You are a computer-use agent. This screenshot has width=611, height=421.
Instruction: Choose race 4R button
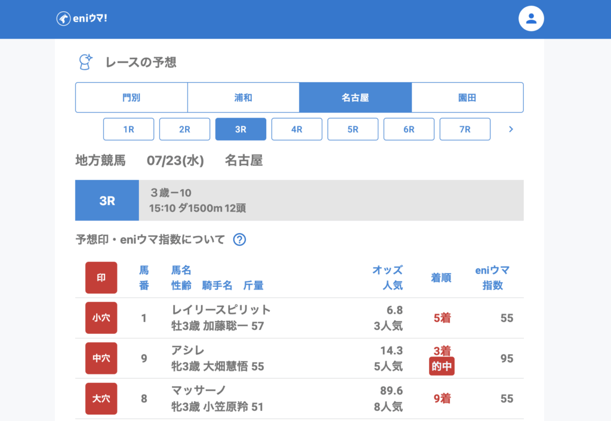pos(297,129)
